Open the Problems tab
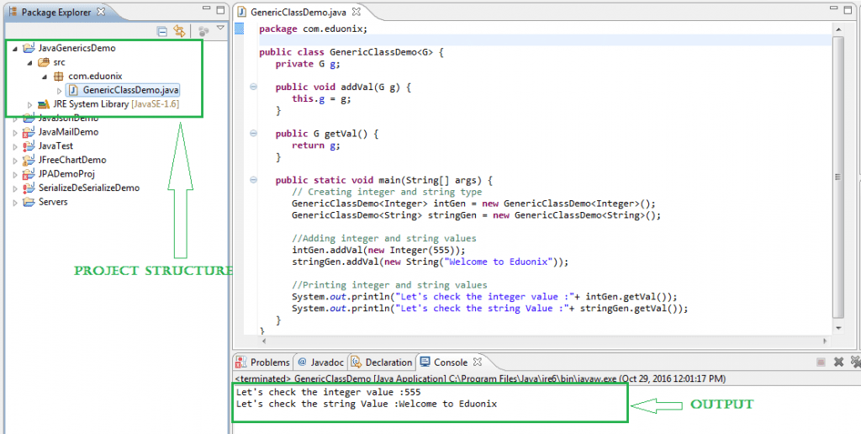Screen dimensions: 861x434 [263, 362]
